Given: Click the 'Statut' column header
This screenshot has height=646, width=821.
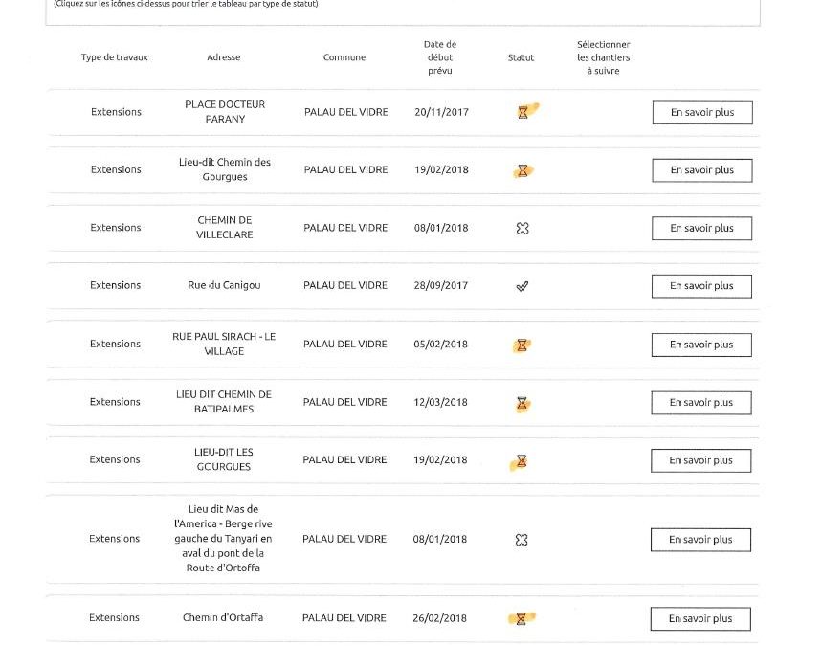Looking at the screenshot, I should (521, 57).
